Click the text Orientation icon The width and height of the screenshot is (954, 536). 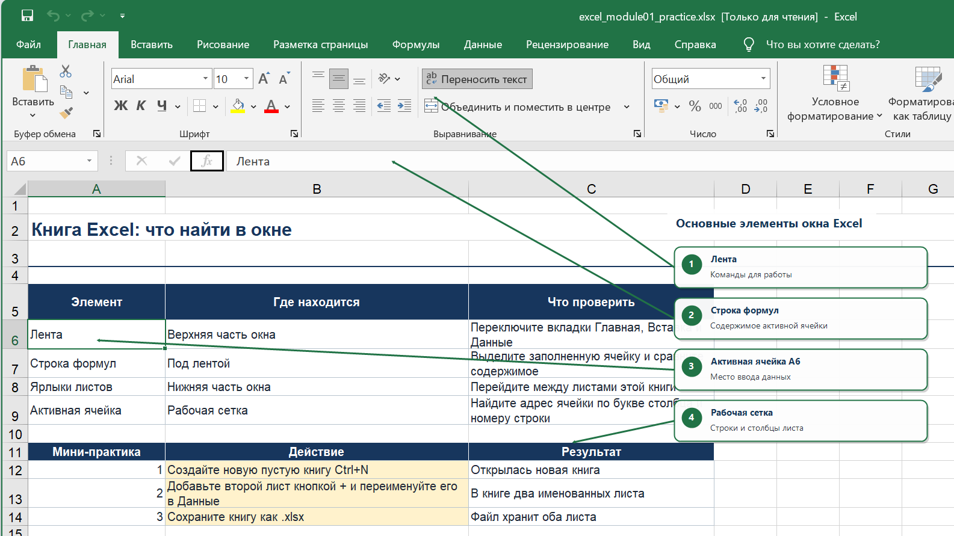[x=385, y=78]
